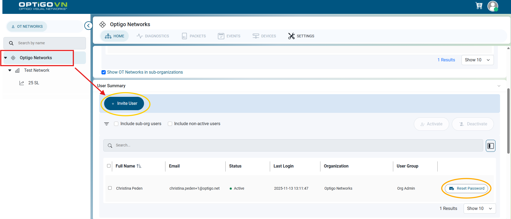Click the Org Admin user group cell
The height and width of the screenshot is (219, 511).
(406, 188)
